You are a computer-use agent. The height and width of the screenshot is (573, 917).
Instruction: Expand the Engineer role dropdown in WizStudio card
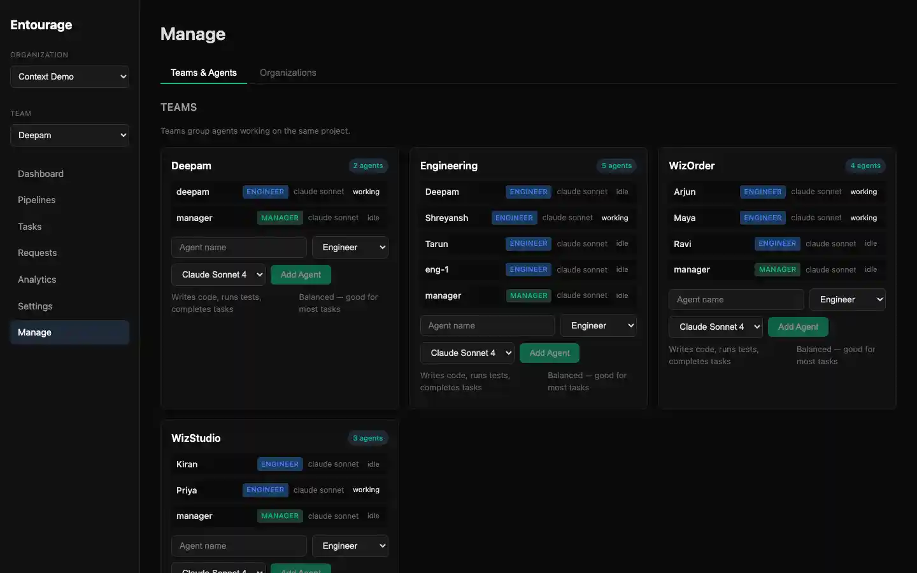[x=350, y=546]
